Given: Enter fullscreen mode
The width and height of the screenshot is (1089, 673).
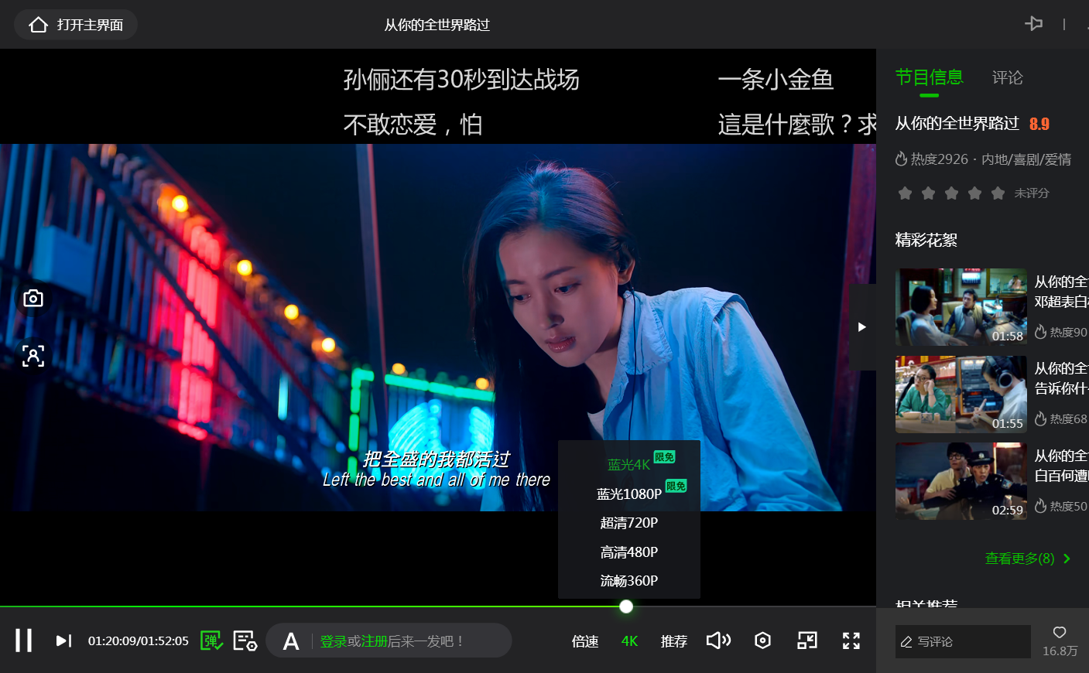Looking at the screenshot, I should [851, 641].
